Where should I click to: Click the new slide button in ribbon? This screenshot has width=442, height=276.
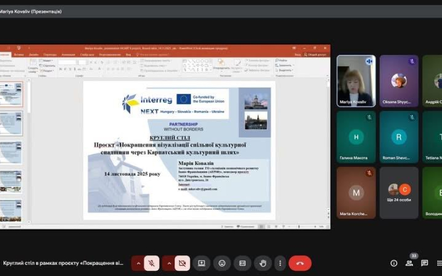(33, 66)
